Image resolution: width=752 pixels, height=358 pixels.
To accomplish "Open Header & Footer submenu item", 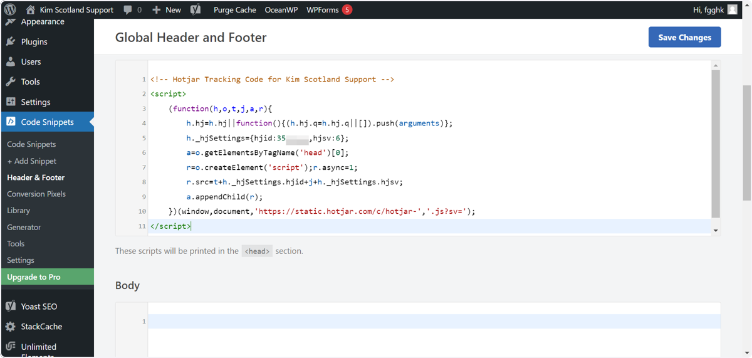I will (36, 177).
